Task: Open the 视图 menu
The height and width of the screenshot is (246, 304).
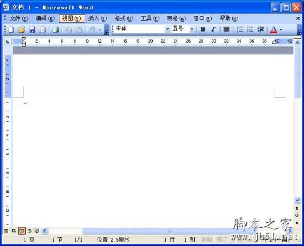Action: click(x=72, y=19)
